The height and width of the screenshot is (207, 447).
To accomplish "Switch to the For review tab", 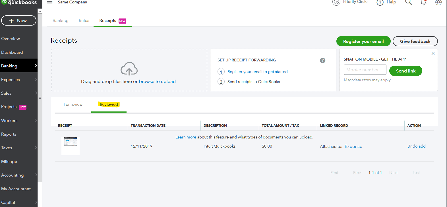I will click(x=73, y=104).
